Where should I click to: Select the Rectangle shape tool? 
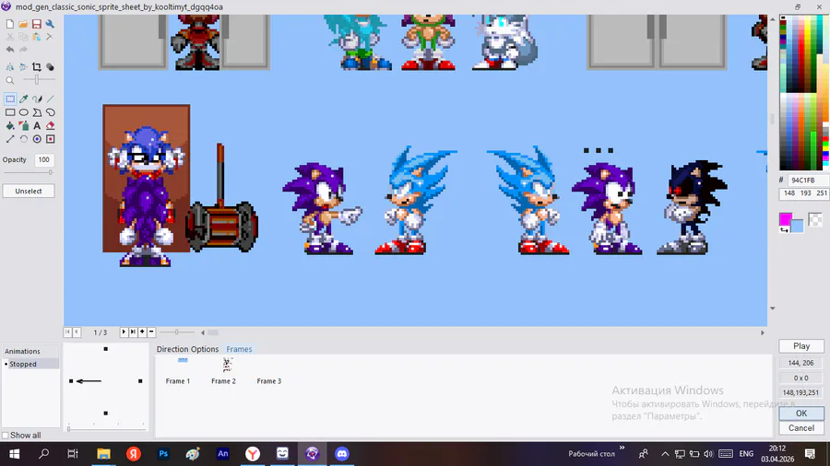tap(10, 112)
